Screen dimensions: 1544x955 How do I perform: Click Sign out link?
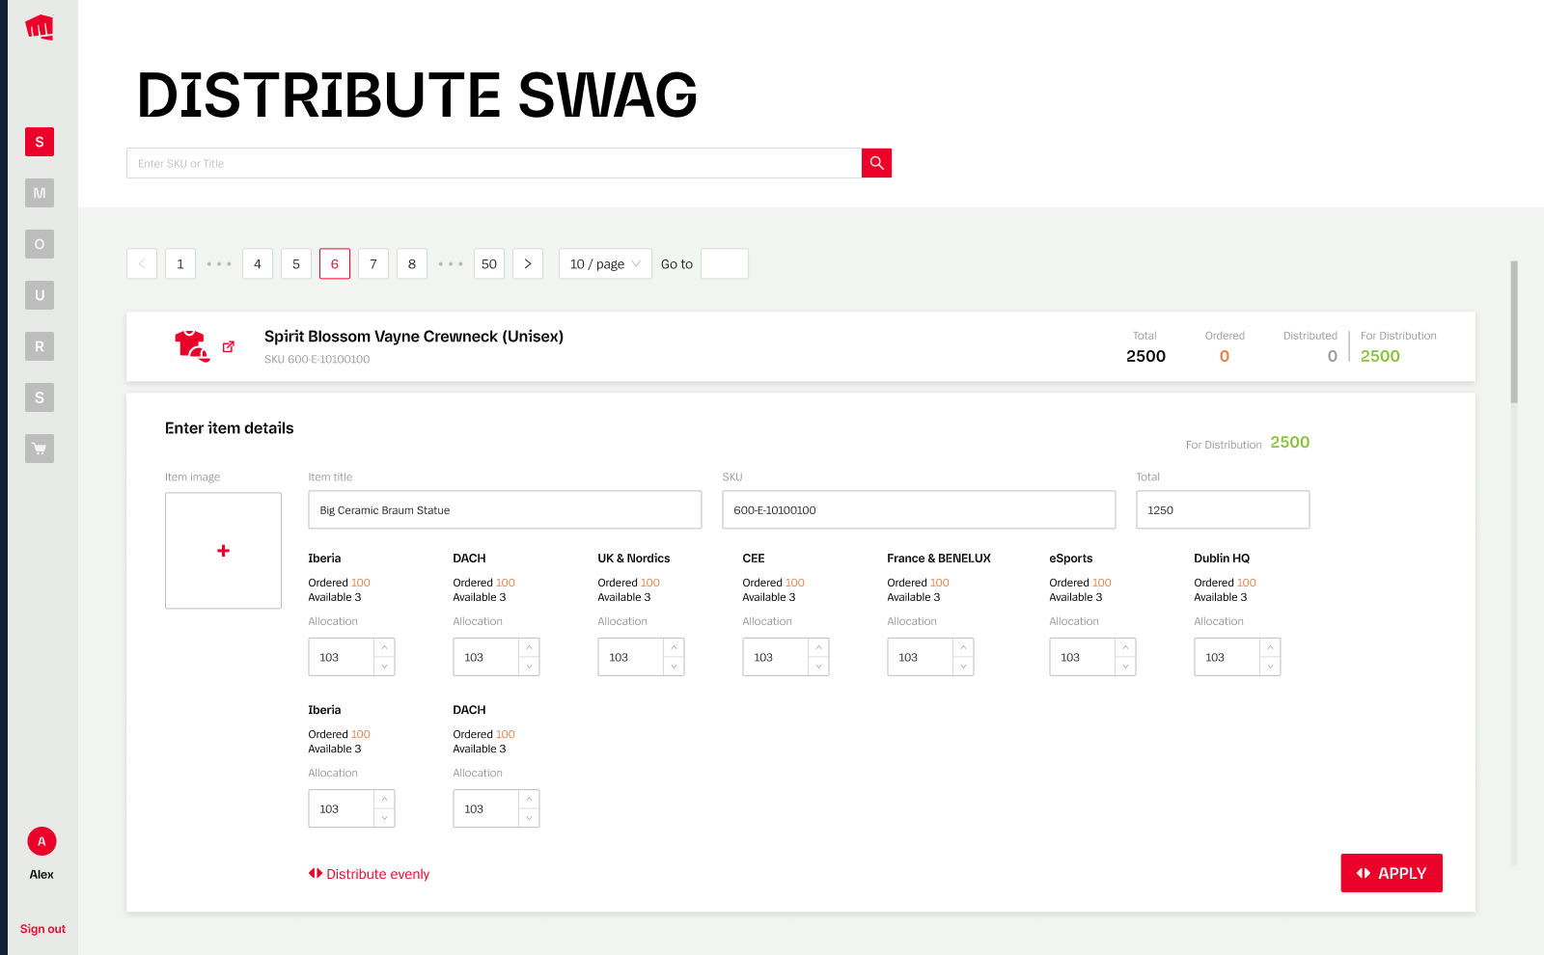pos(42,929)
